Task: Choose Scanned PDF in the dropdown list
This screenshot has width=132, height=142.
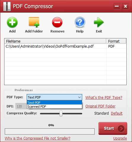Action: 54,107
